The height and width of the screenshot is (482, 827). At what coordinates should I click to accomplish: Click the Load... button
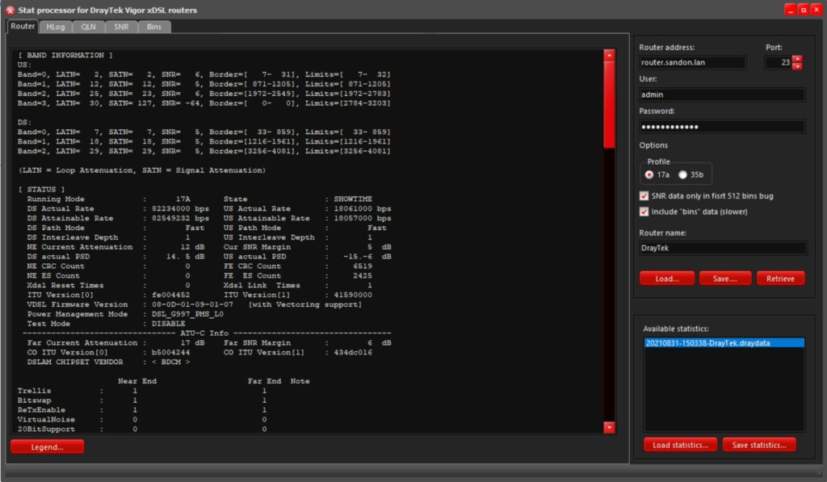point(666,279)
